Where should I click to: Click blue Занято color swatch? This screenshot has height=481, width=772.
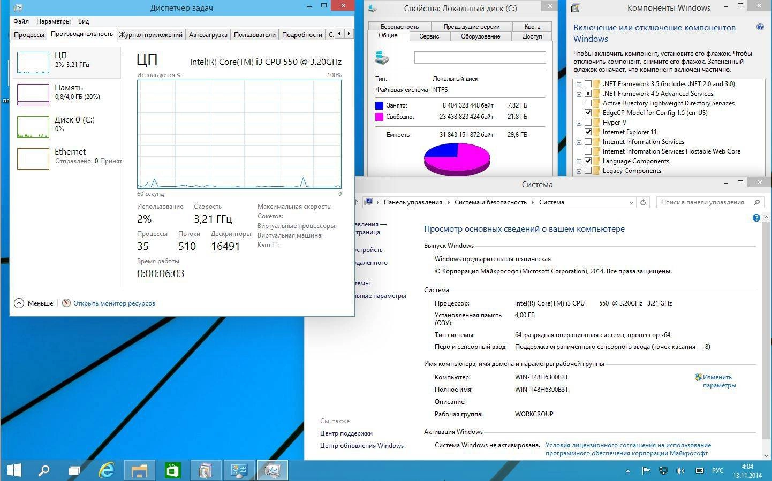[x=379, y=105]
